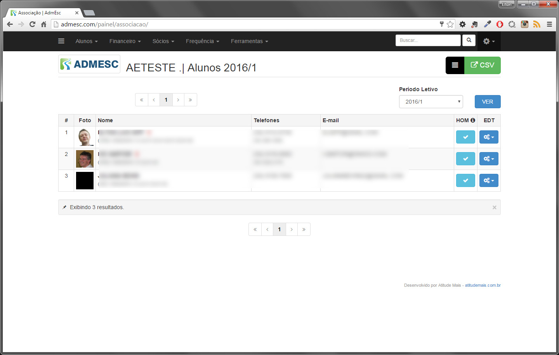This screenshot has width=559, height=355.
Task: Toggle HOM checkmark for student 1
Action: click(465, 137)
